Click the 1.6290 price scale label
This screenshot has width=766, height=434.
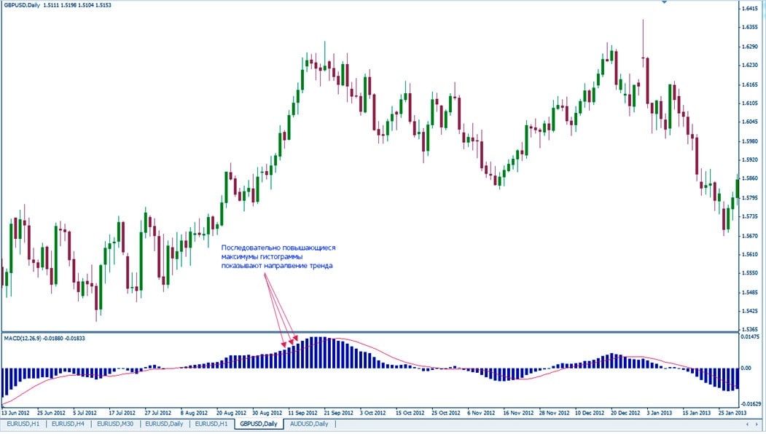point(750,47)
